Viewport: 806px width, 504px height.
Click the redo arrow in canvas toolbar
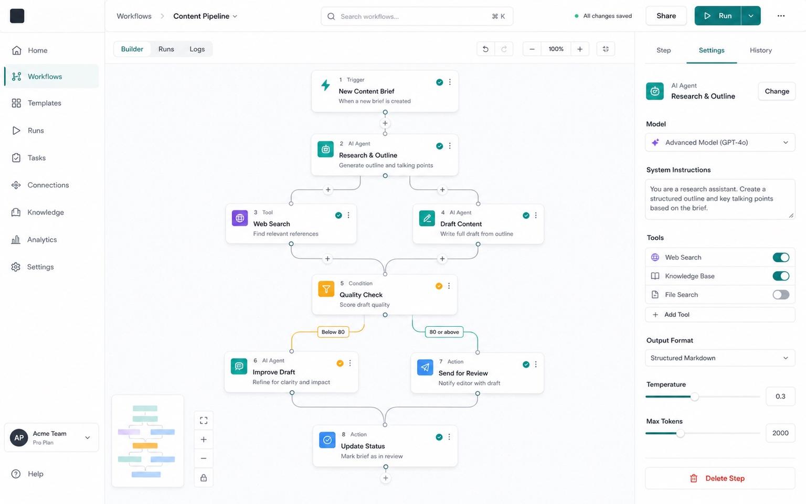pyautogui.click(x=504, y=49)
